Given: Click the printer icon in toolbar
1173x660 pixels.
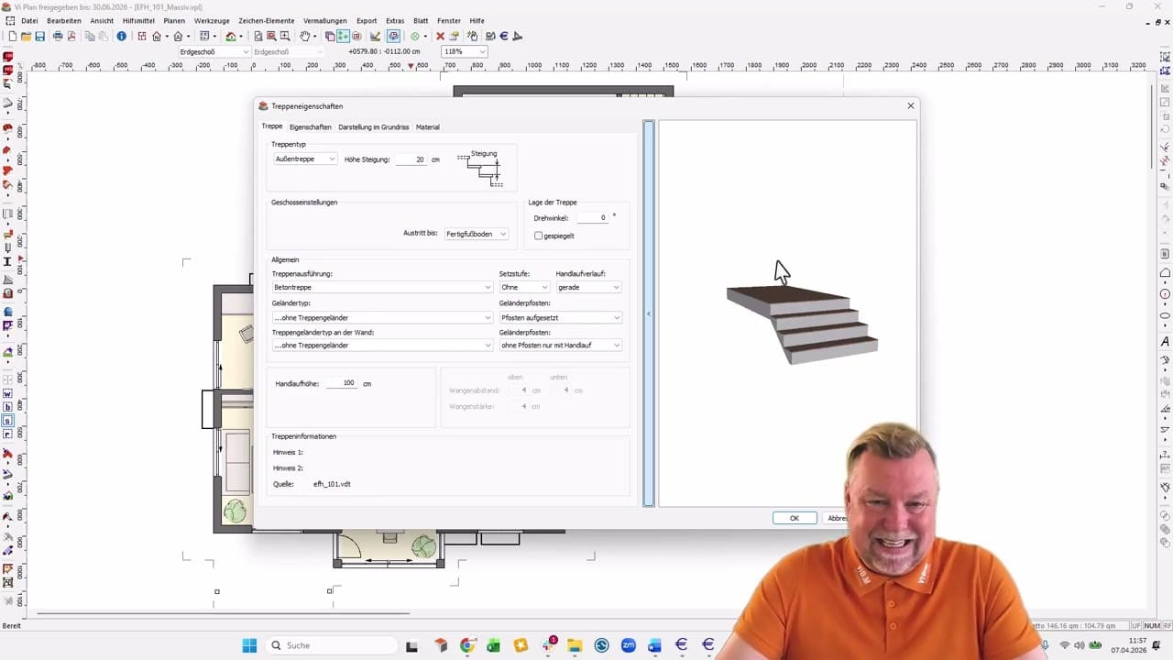Looking at the screenshot, I should pos(58,37).
